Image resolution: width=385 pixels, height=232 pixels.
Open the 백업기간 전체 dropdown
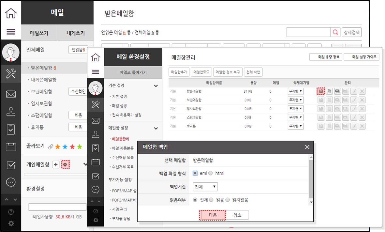click(205, 187)
